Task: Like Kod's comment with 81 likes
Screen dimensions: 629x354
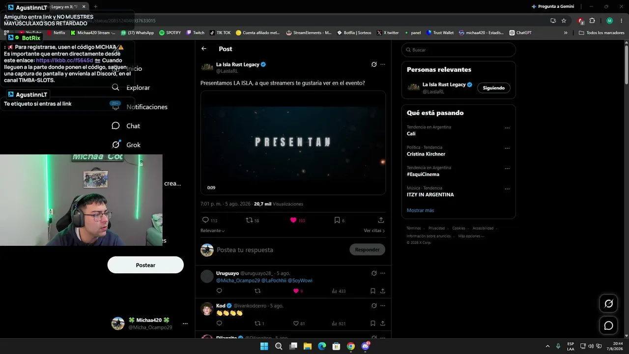Action: click(x=299, y=324)
